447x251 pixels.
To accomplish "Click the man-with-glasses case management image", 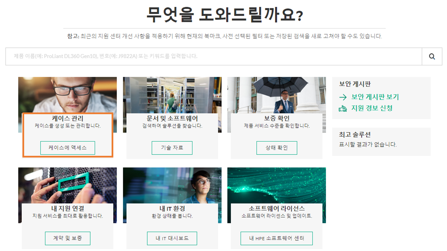I will (x=68, y=95).
